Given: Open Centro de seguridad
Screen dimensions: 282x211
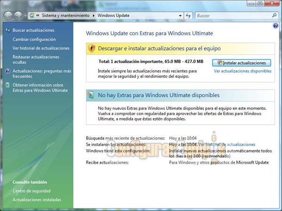Looking at the screenshot, I should click(x=31, y=191).
